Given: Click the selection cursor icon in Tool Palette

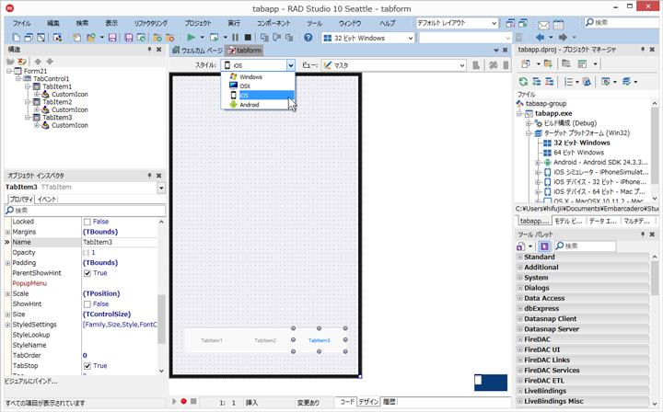Looking at the screenshot, I should [x=544, y=246].
